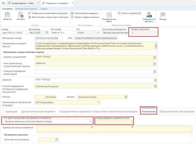Screen dimensions: 196x144
Task: Open Общественное обсуждение tab
Action: (177, 111)
